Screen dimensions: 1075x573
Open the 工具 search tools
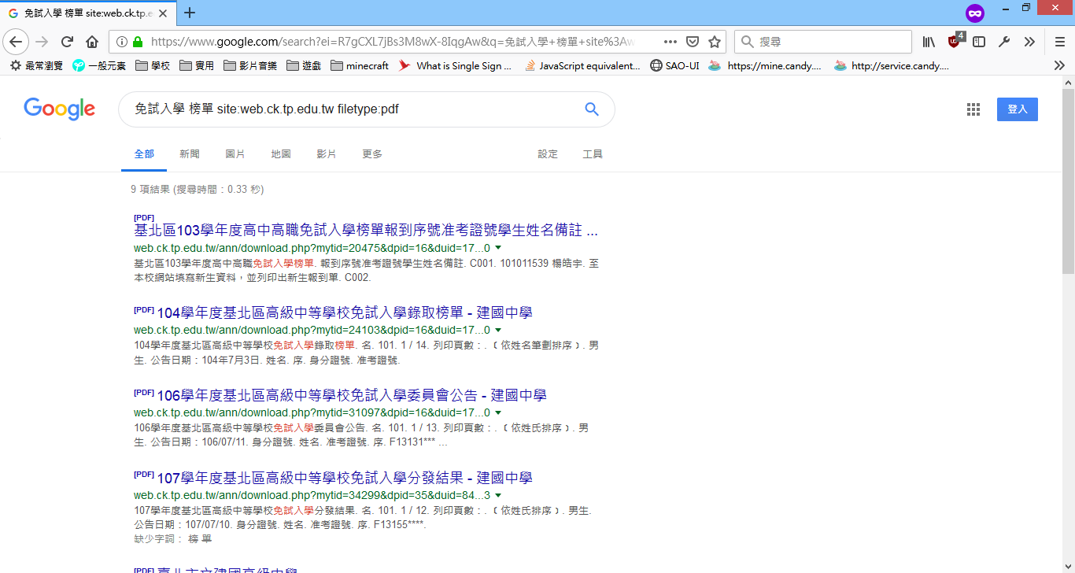pyautogui.click(x=593, y=154)
